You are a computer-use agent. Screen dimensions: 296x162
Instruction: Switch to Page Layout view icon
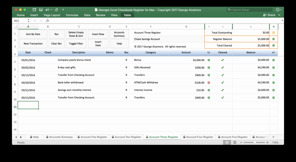click(x=235, y=143)
